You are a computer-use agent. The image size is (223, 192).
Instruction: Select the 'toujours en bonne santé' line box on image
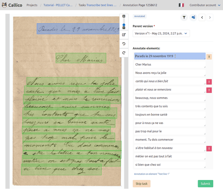69,122
